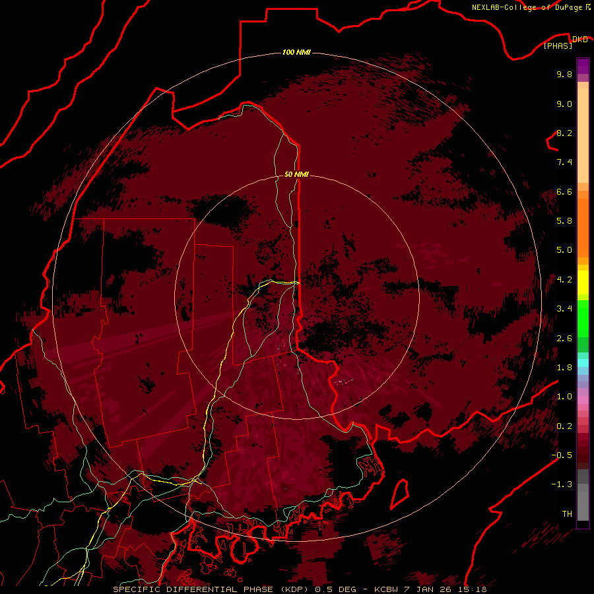Click the 3.4 scale value
The image size is (594, 594).
[x=564, y=309]
